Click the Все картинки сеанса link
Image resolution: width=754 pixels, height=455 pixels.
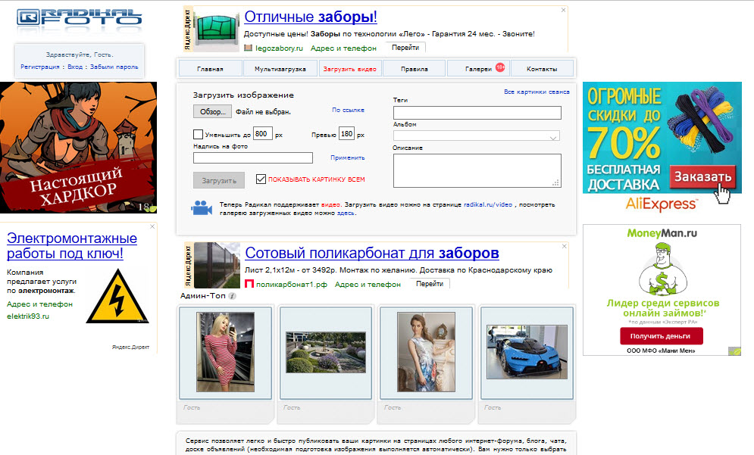[537, 92]
